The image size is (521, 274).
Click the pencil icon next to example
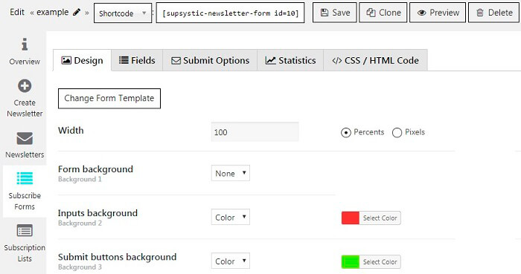click(77, 13)
